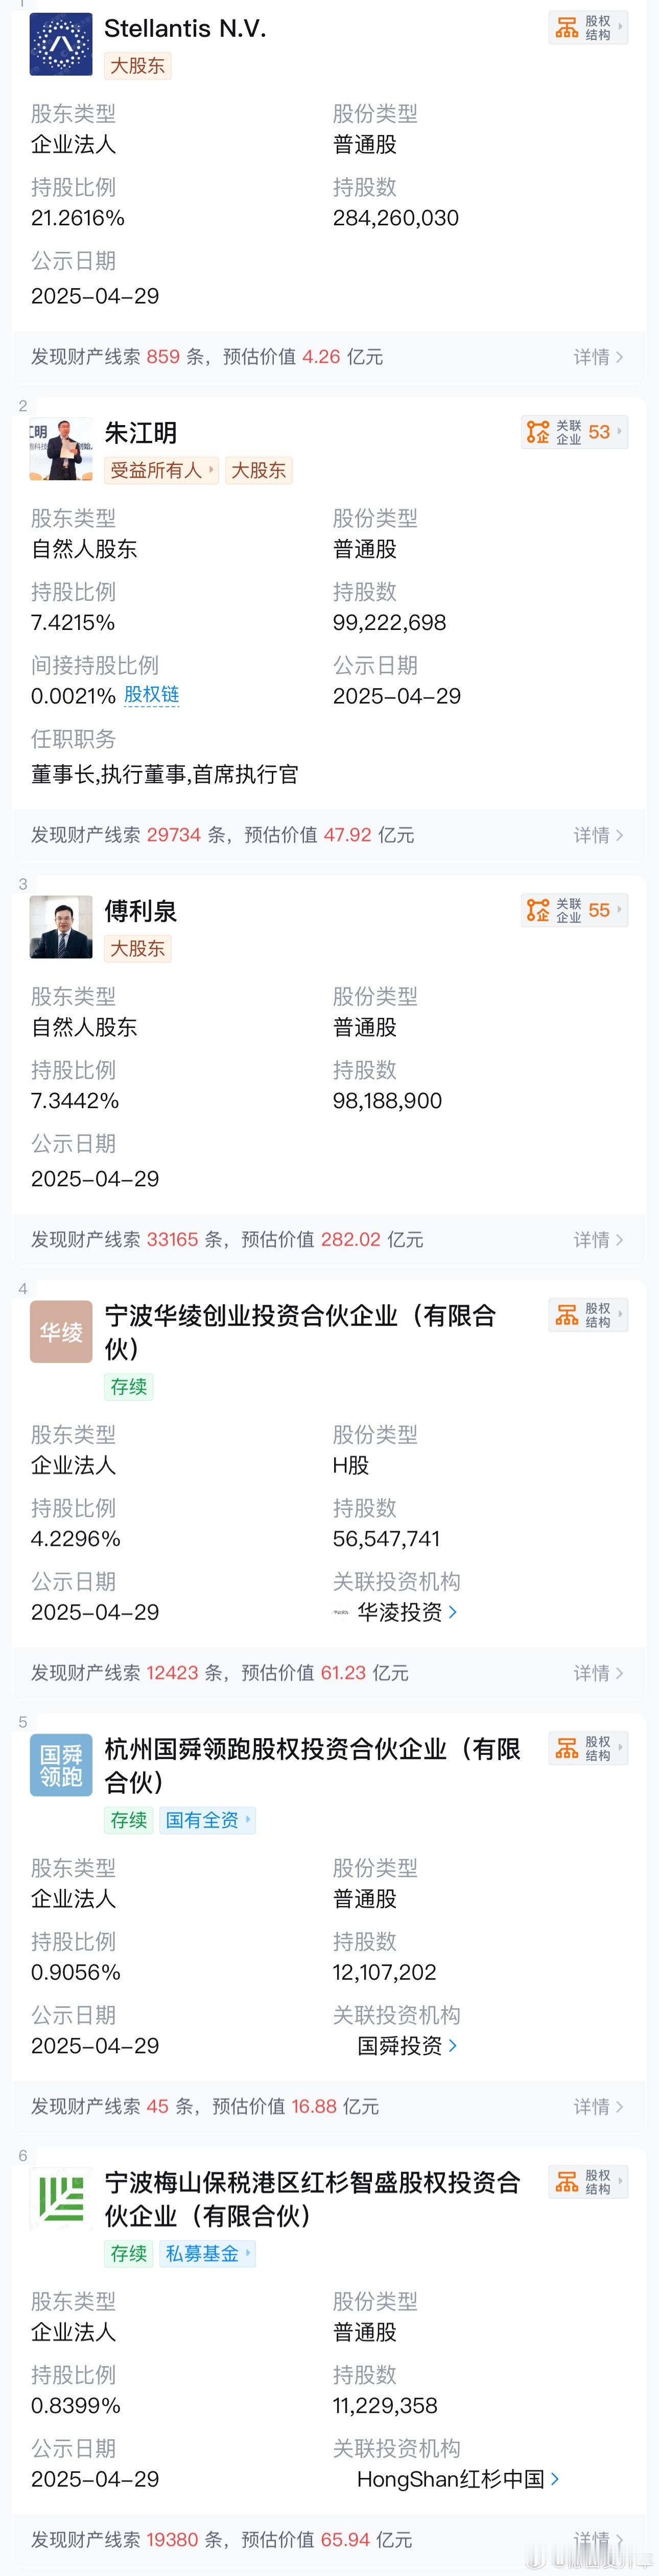Expand the 受益所有人 tag on 朱江明
Screen dimensions: 659x2576
[x=161, y=470]
